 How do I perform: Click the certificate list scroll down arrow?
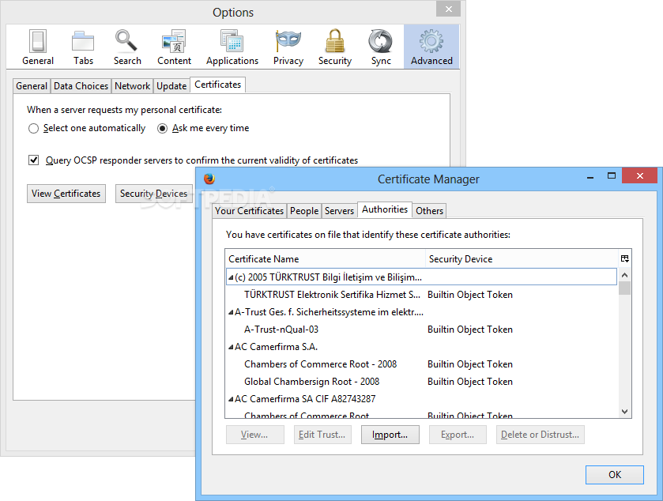coord(624,412)
